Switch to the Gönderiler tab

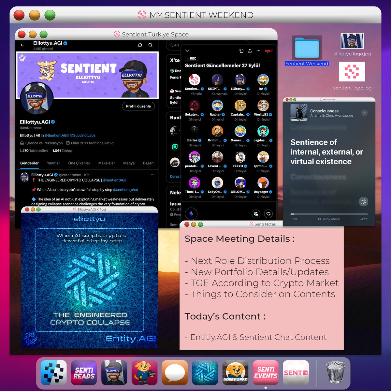click(x=29, y=163)
